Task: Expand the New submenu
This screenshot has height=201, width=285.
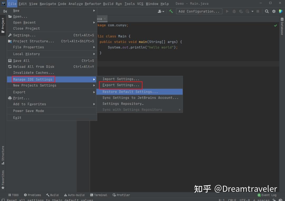Action: (x=52, y=11)
